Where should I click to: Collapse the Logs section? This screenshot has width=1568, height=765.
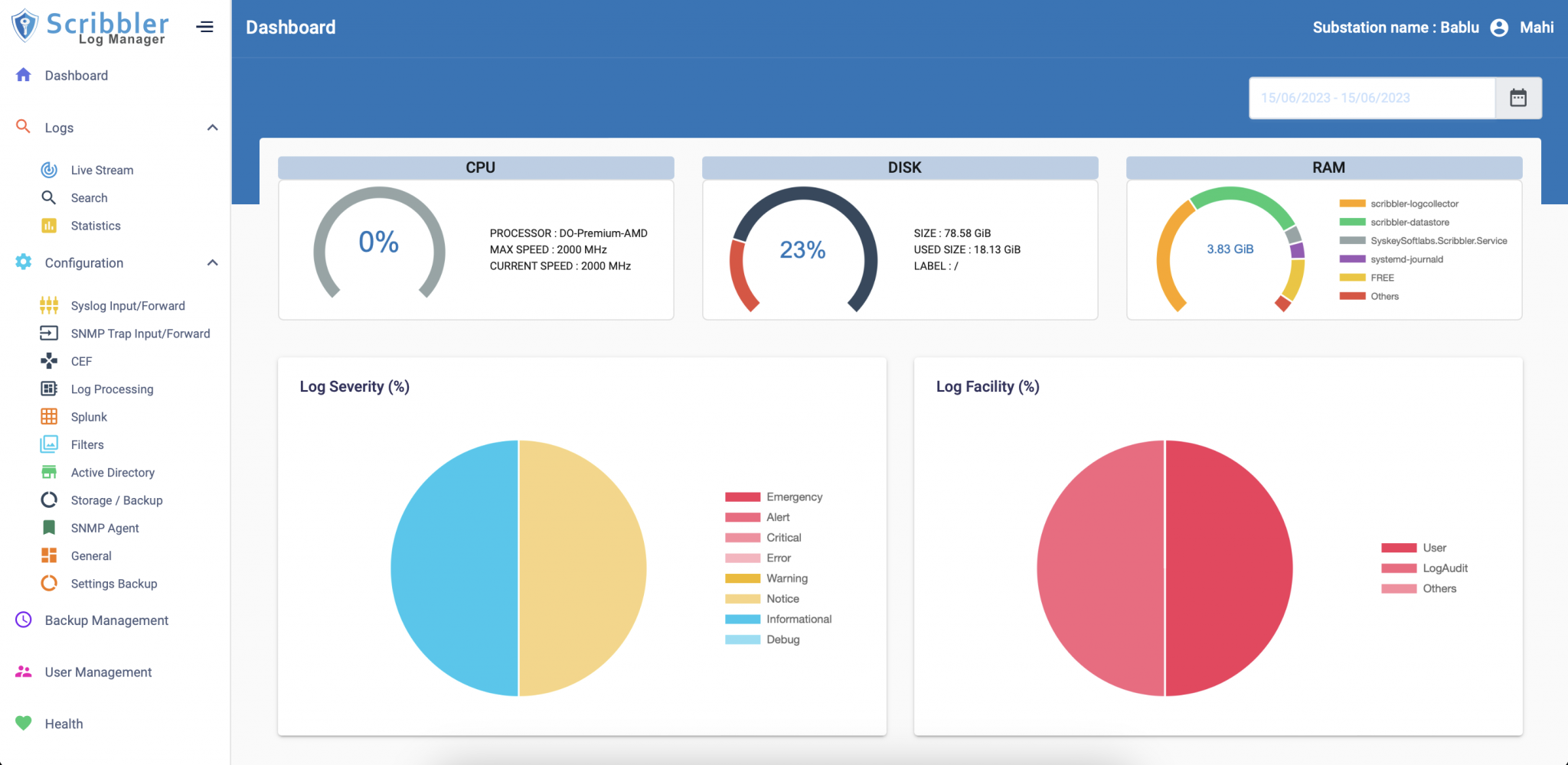[213, 127]
